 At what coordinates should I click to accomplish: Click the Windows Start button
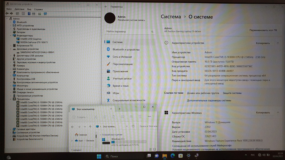point(99,156)
